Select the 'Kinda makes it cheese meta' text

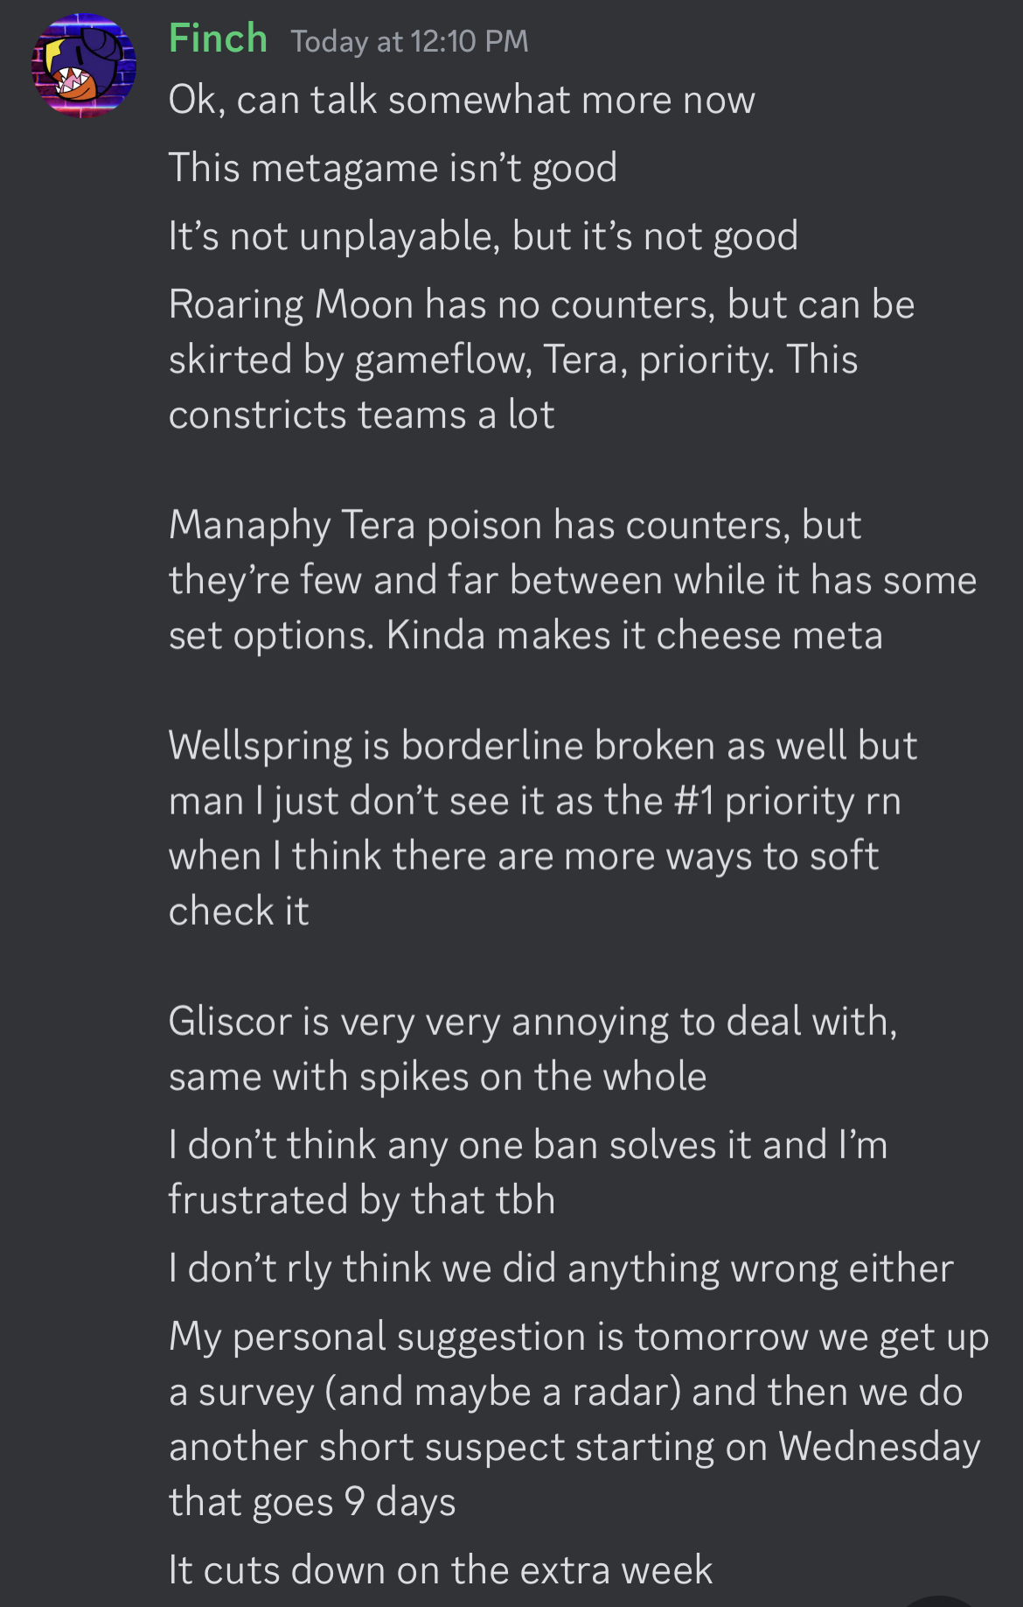[634, 635]
